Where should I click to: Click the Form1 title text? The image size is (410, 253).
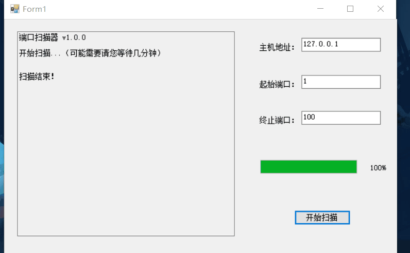[x=35, y=9]
